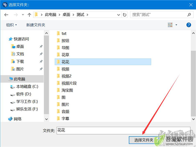Image resolution: width=196 pixels, height=147 pixels.
Task: Click the folder icon in the address bar
Action: tap(36, 15)
